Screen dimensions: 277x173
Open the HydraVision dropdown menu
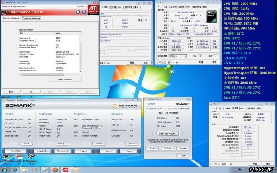click(20, 6)
